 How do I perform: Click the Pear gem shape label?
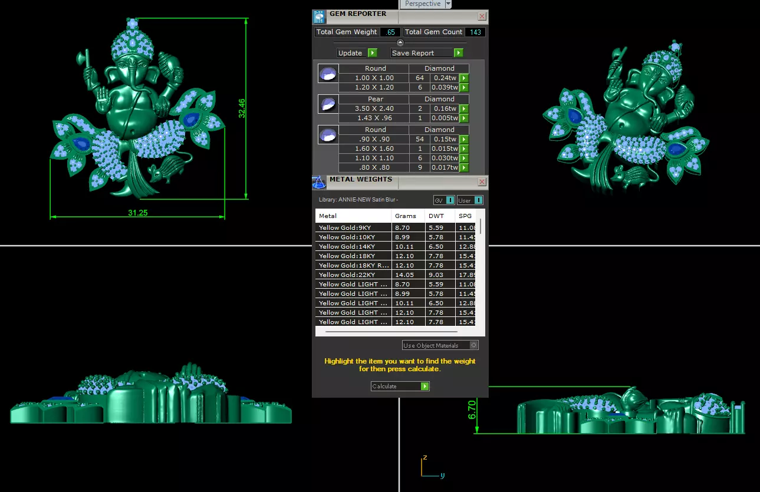click(375, 99)
